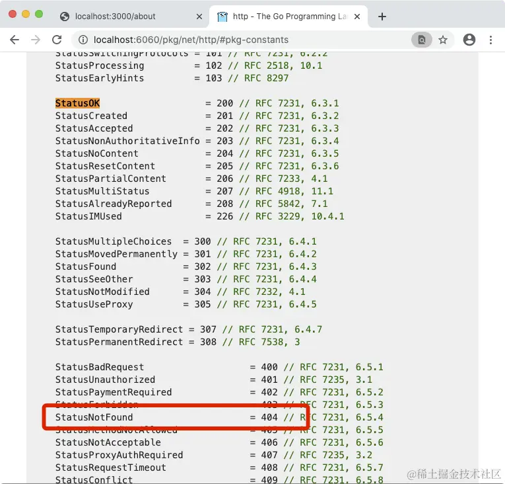Viewport: 505px width, 484px height.
Task: Switch to localhost:3000/about tab
Action: pos(129,17)
